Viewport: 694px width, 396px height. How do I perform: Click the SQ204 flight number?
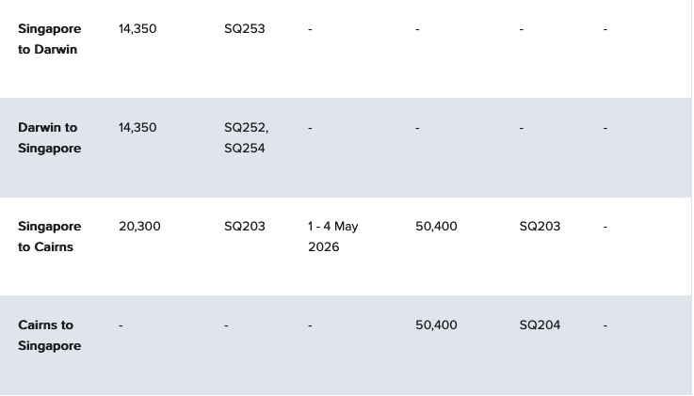[540, 325]
